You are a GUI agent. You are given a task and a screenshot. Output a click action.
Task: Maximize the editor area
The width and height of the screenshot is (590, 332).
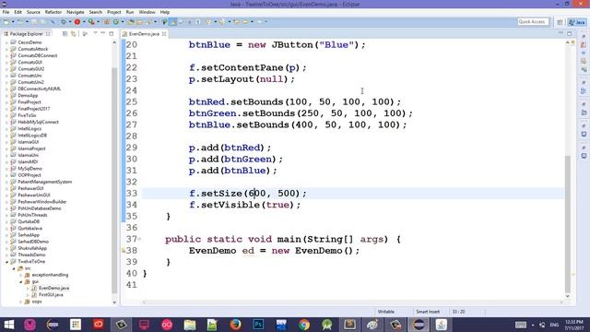(570, 33)
